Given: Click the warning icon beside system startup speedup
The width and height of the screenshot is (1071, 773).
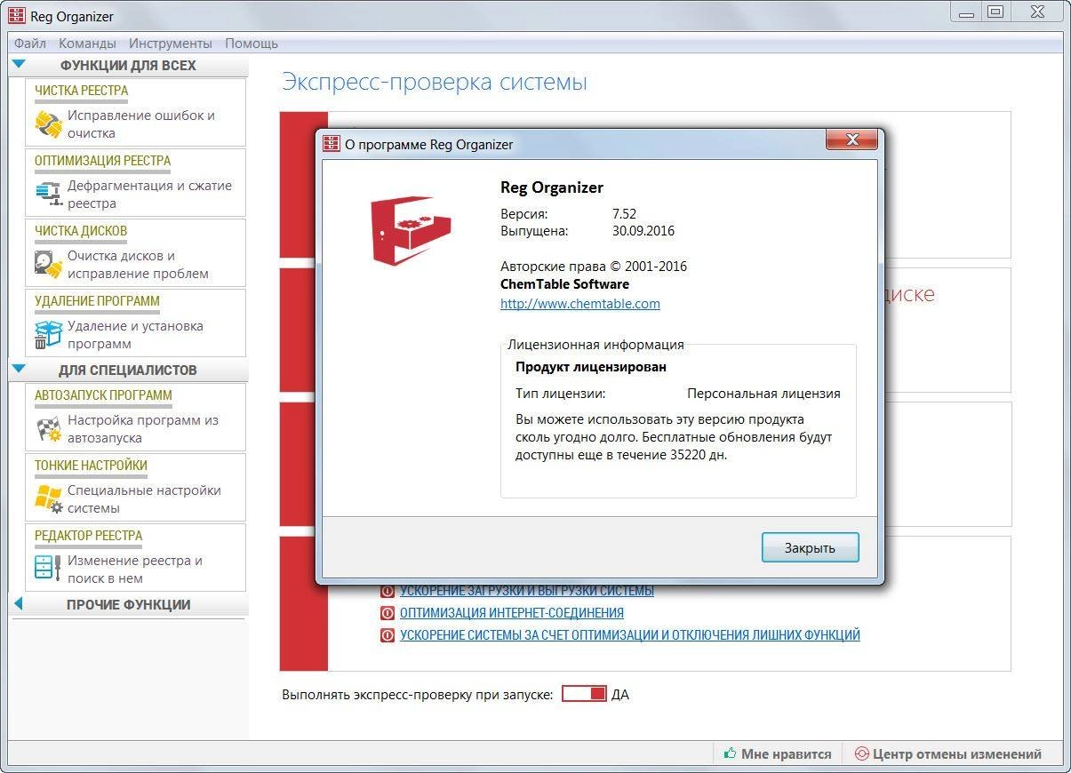Looking at the screenshot, I should tap(387, 591).
